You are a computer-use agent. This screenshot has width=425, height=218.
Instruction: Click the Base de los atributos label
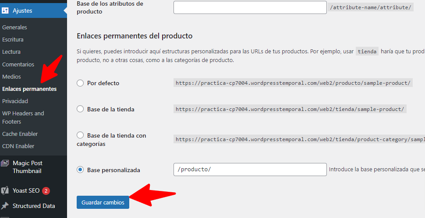coord(110,7)
